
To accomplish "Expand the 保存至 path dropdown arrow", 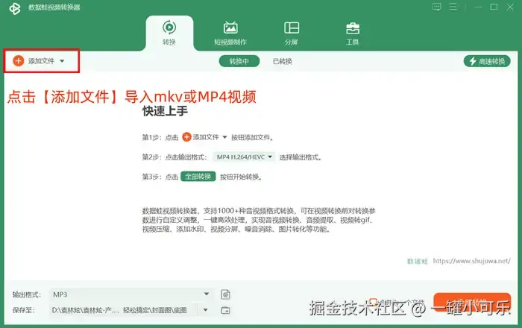I will click(205, 310).
